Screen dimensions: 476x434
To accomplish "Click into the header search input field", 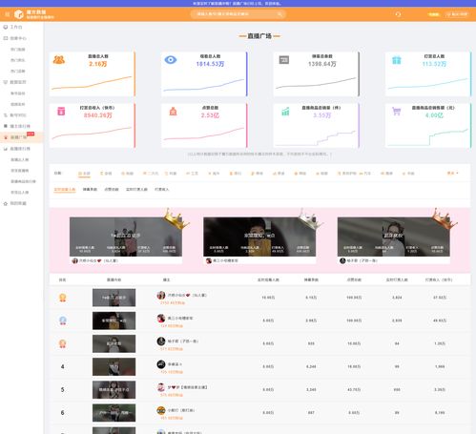I will pos(236,14).
